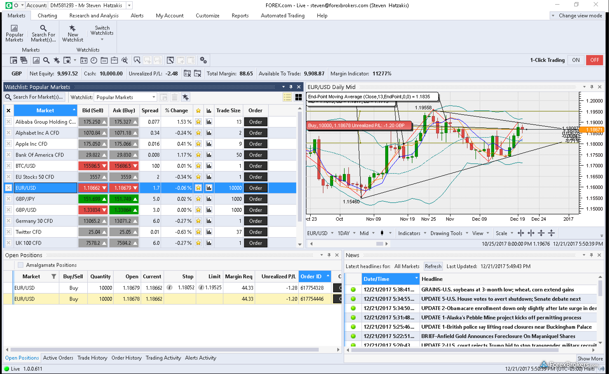Click EUR/USD Bid sell price 1.18662
Screen dimensions: 609x374
click(x=93, y=188)
